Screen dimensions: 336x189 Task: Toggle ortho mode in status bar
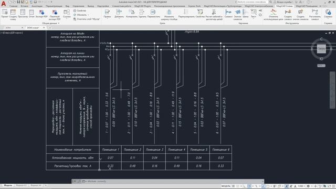(x=245, y=186)
